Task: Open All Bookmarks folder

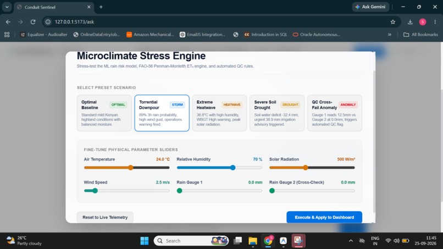Action: pyautogui.click(x=420, y=35)
